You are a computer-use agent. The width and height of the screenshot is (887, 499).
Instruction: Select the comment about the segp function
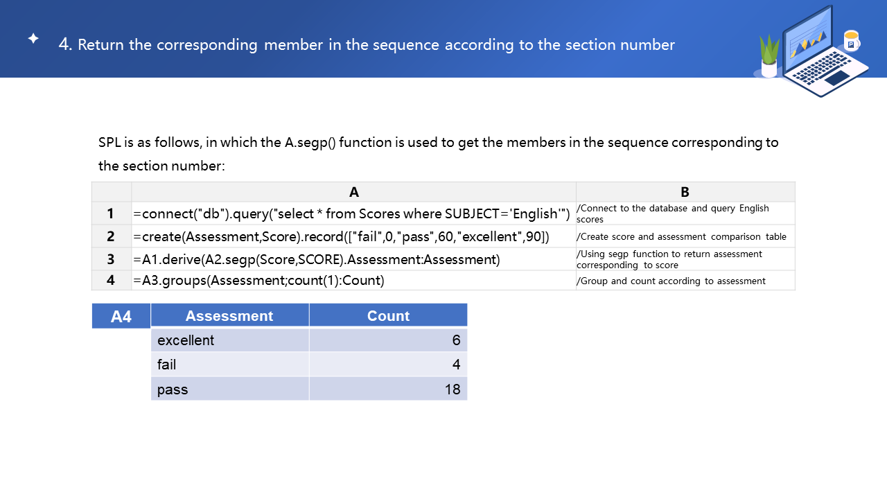pyautogui.click(x=669, y=259)
